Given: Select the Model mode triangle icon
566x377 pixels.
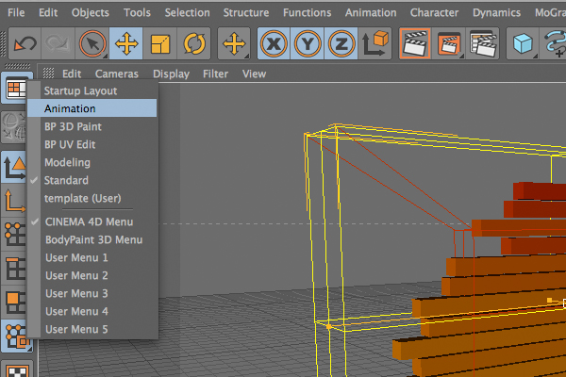Looking at the screenshot, I should coord(14,167).
